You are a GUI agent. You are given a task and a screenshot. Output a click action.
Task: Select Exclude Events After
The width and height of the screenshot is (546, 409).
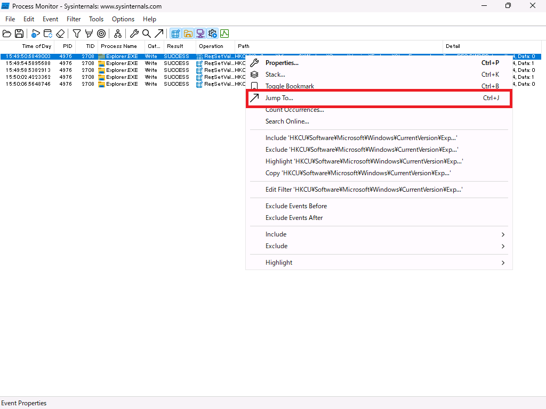click(x=379, y=218)
